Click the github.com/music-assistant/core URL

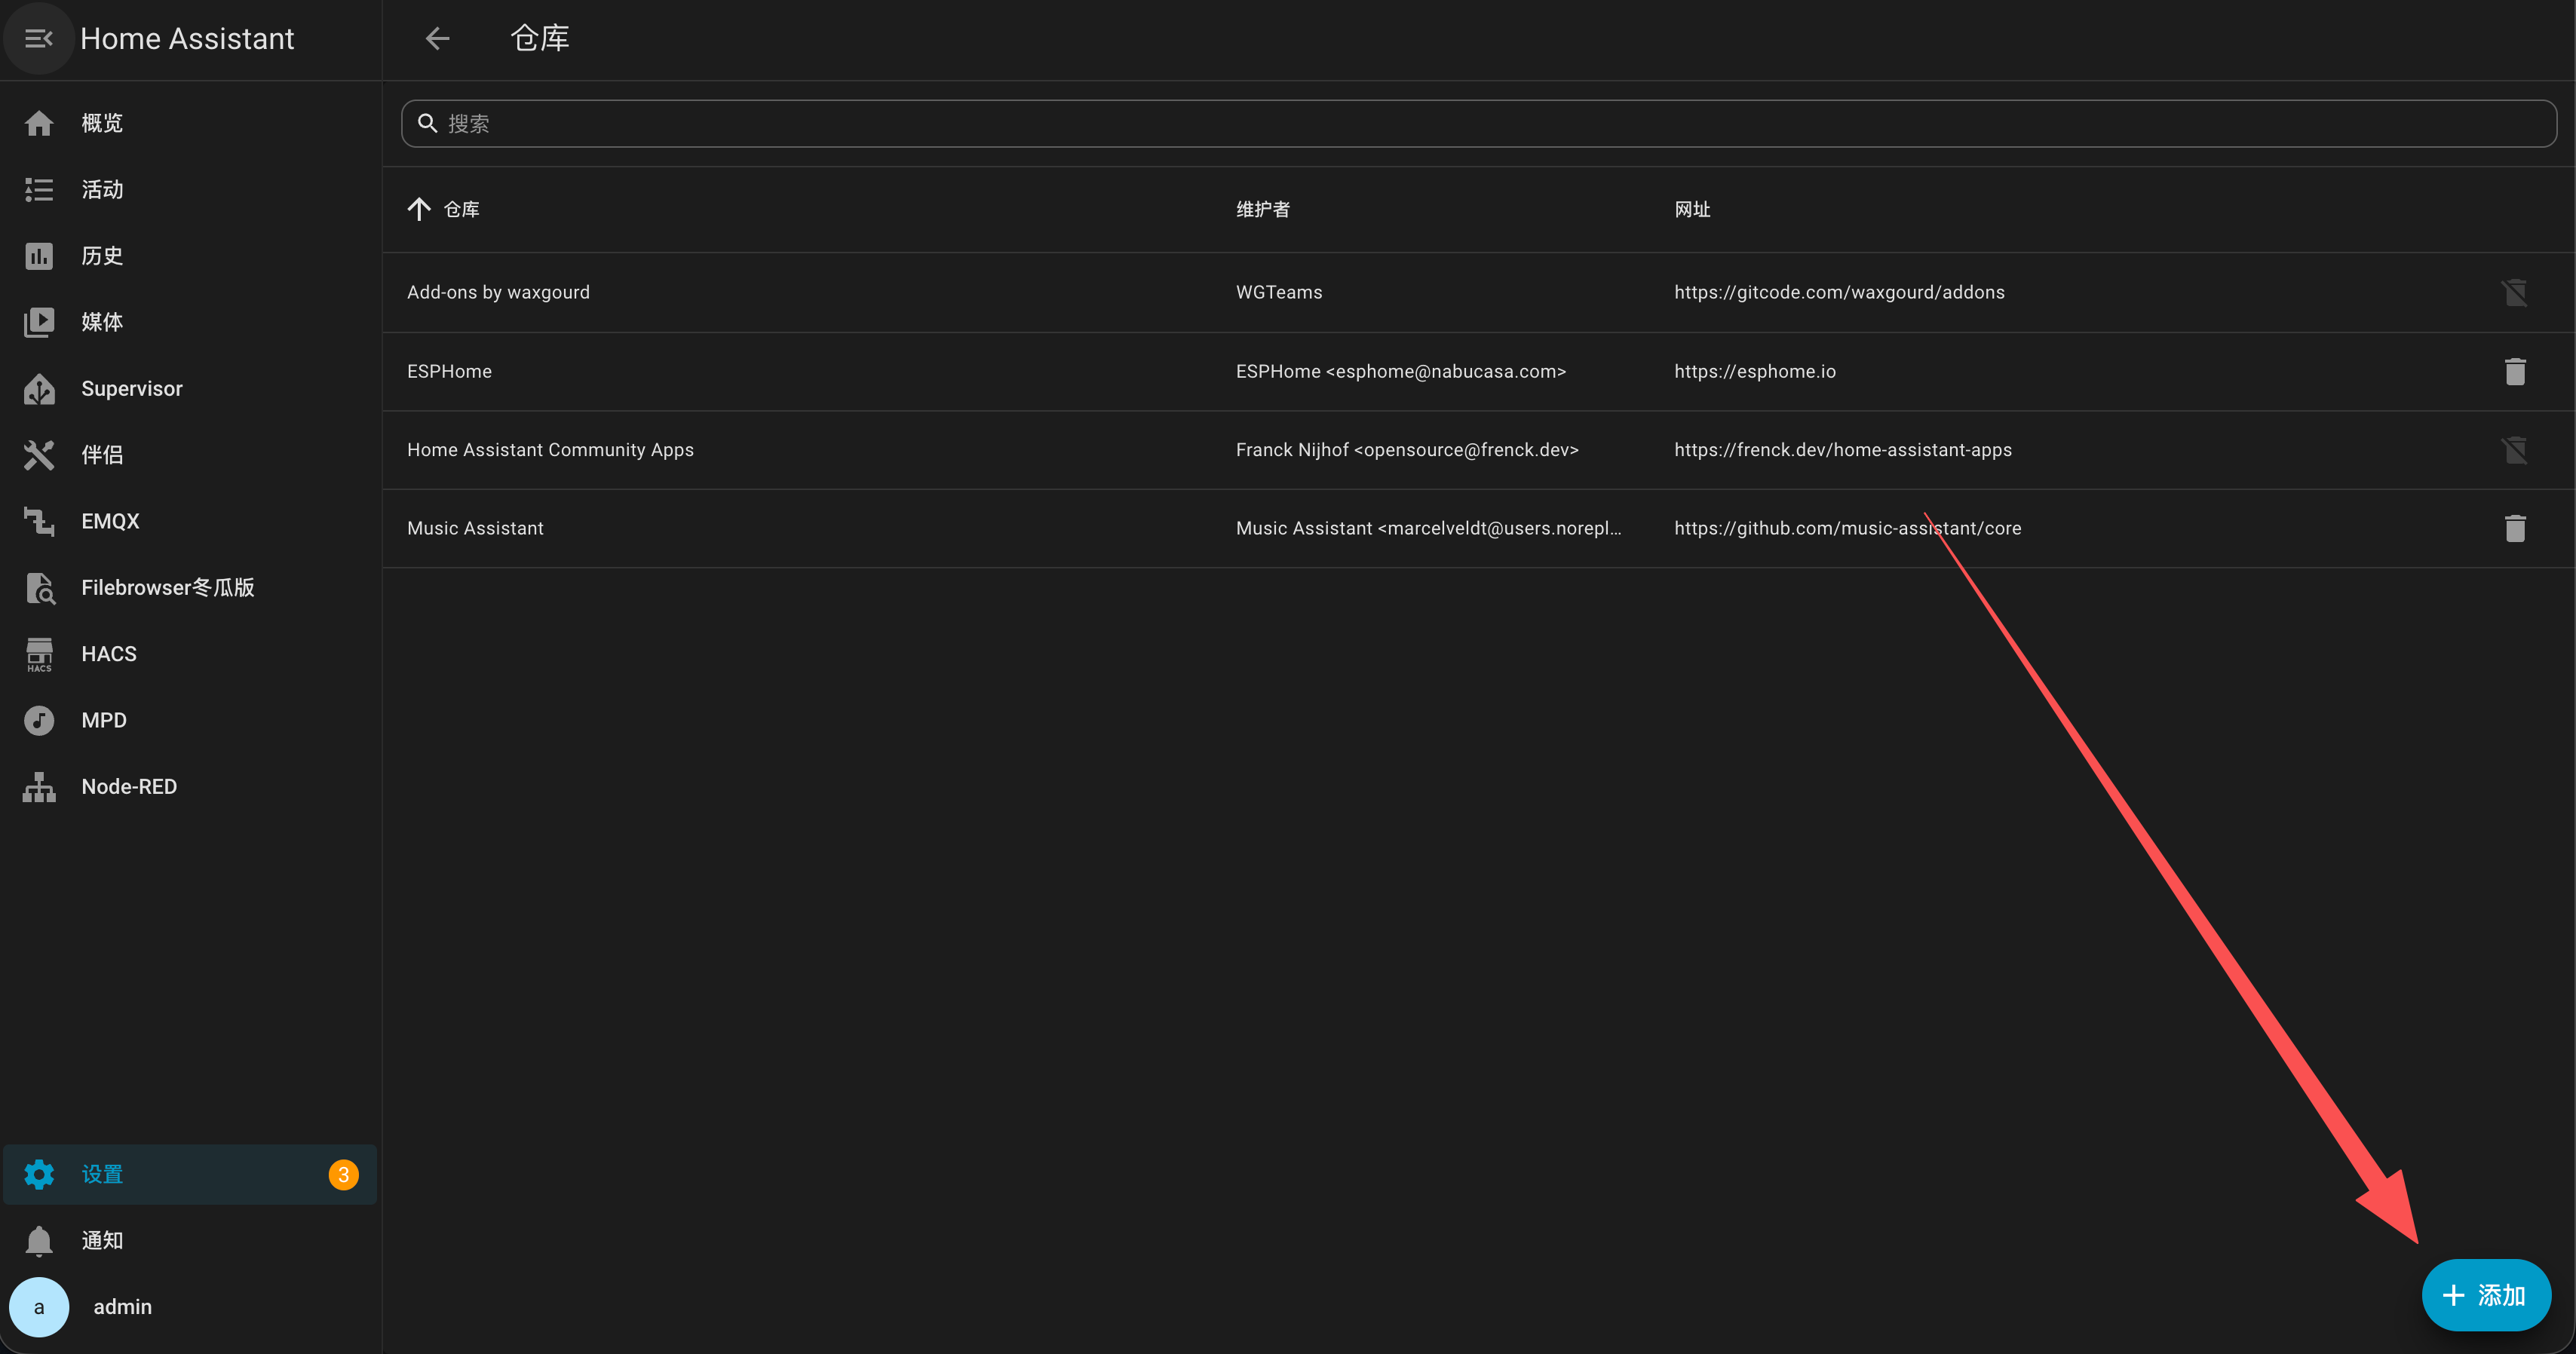[1848, 528]
